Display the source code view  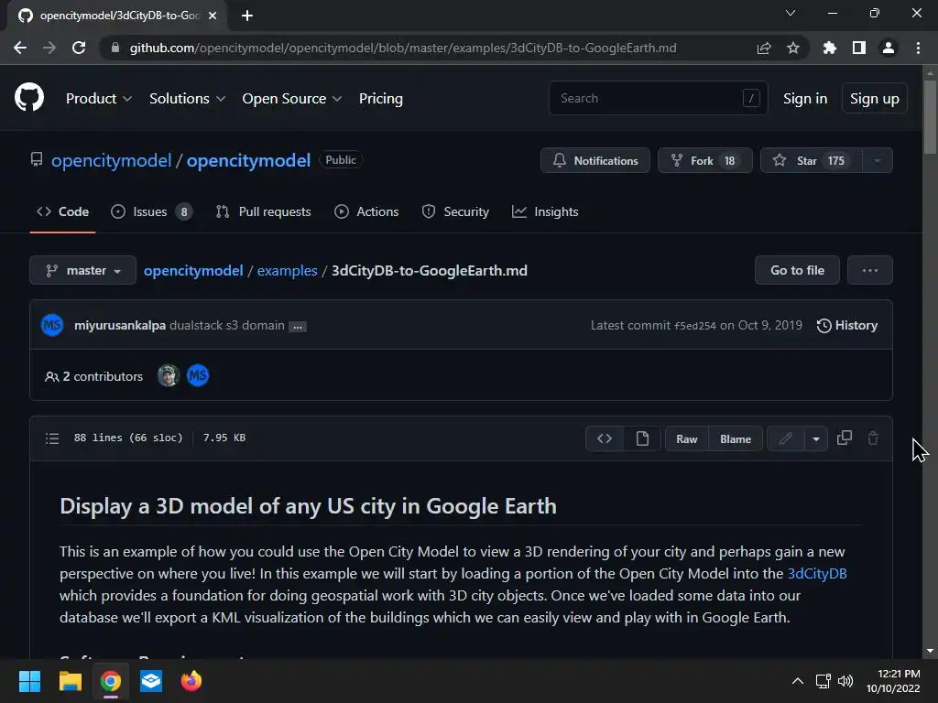click(605, 438)
